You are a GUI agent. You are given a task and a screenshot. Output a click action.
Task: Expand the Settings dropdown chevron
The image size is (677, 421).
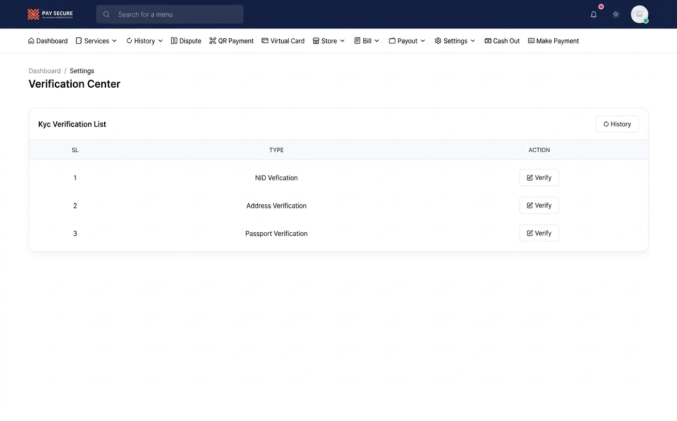[x=473, y=41]
